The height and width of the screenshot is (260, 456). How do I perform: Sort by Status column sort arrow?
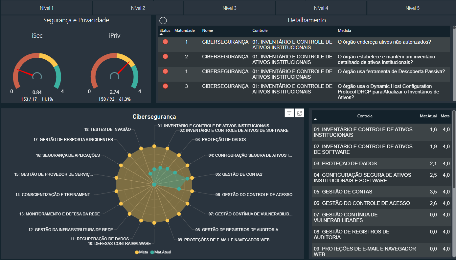coord(161,34)
